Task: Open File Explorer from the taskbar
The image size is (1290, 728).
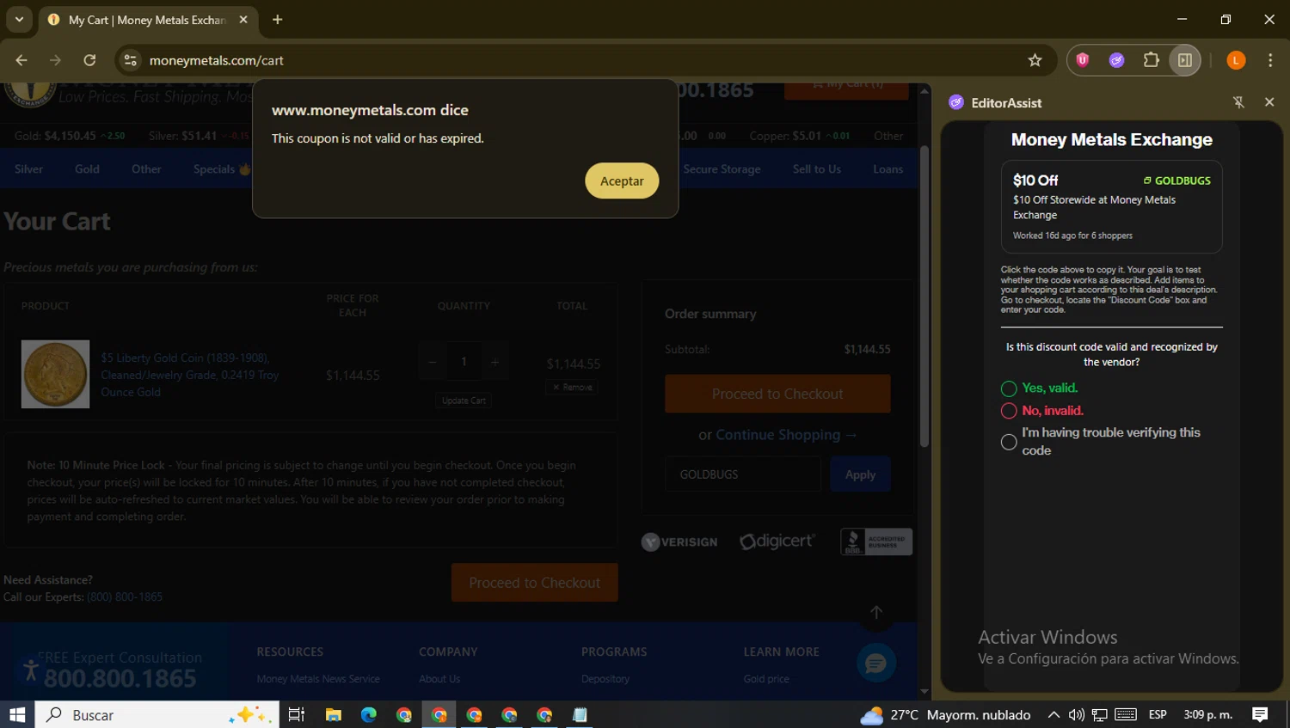Action: coord(333,714)
